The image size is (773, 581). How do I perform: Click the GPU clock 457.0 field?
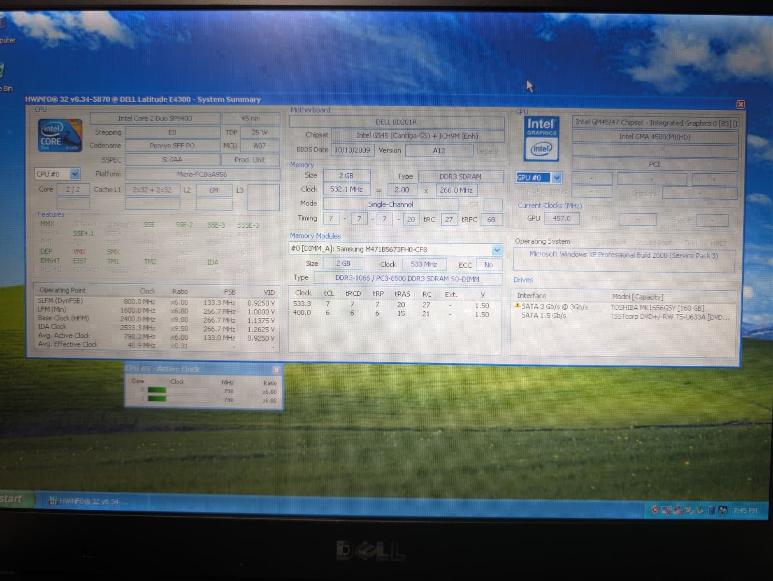pyautogui.click(x=561, y=219)
